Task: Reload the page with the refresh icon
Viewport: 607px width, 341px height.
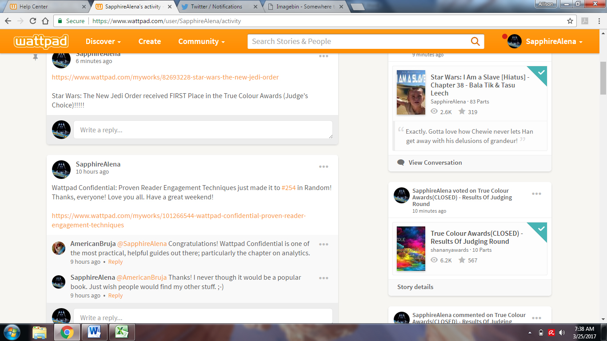Action: click(x=33, y=21)
